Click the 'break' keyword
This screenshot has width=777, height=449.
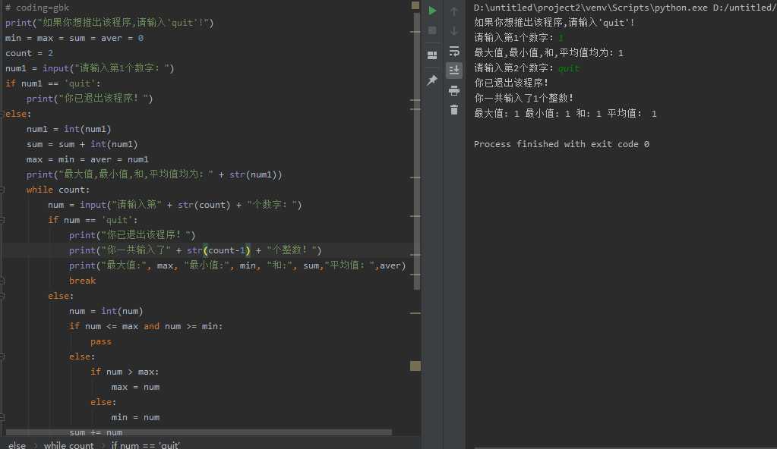click(x=82, y=281)
